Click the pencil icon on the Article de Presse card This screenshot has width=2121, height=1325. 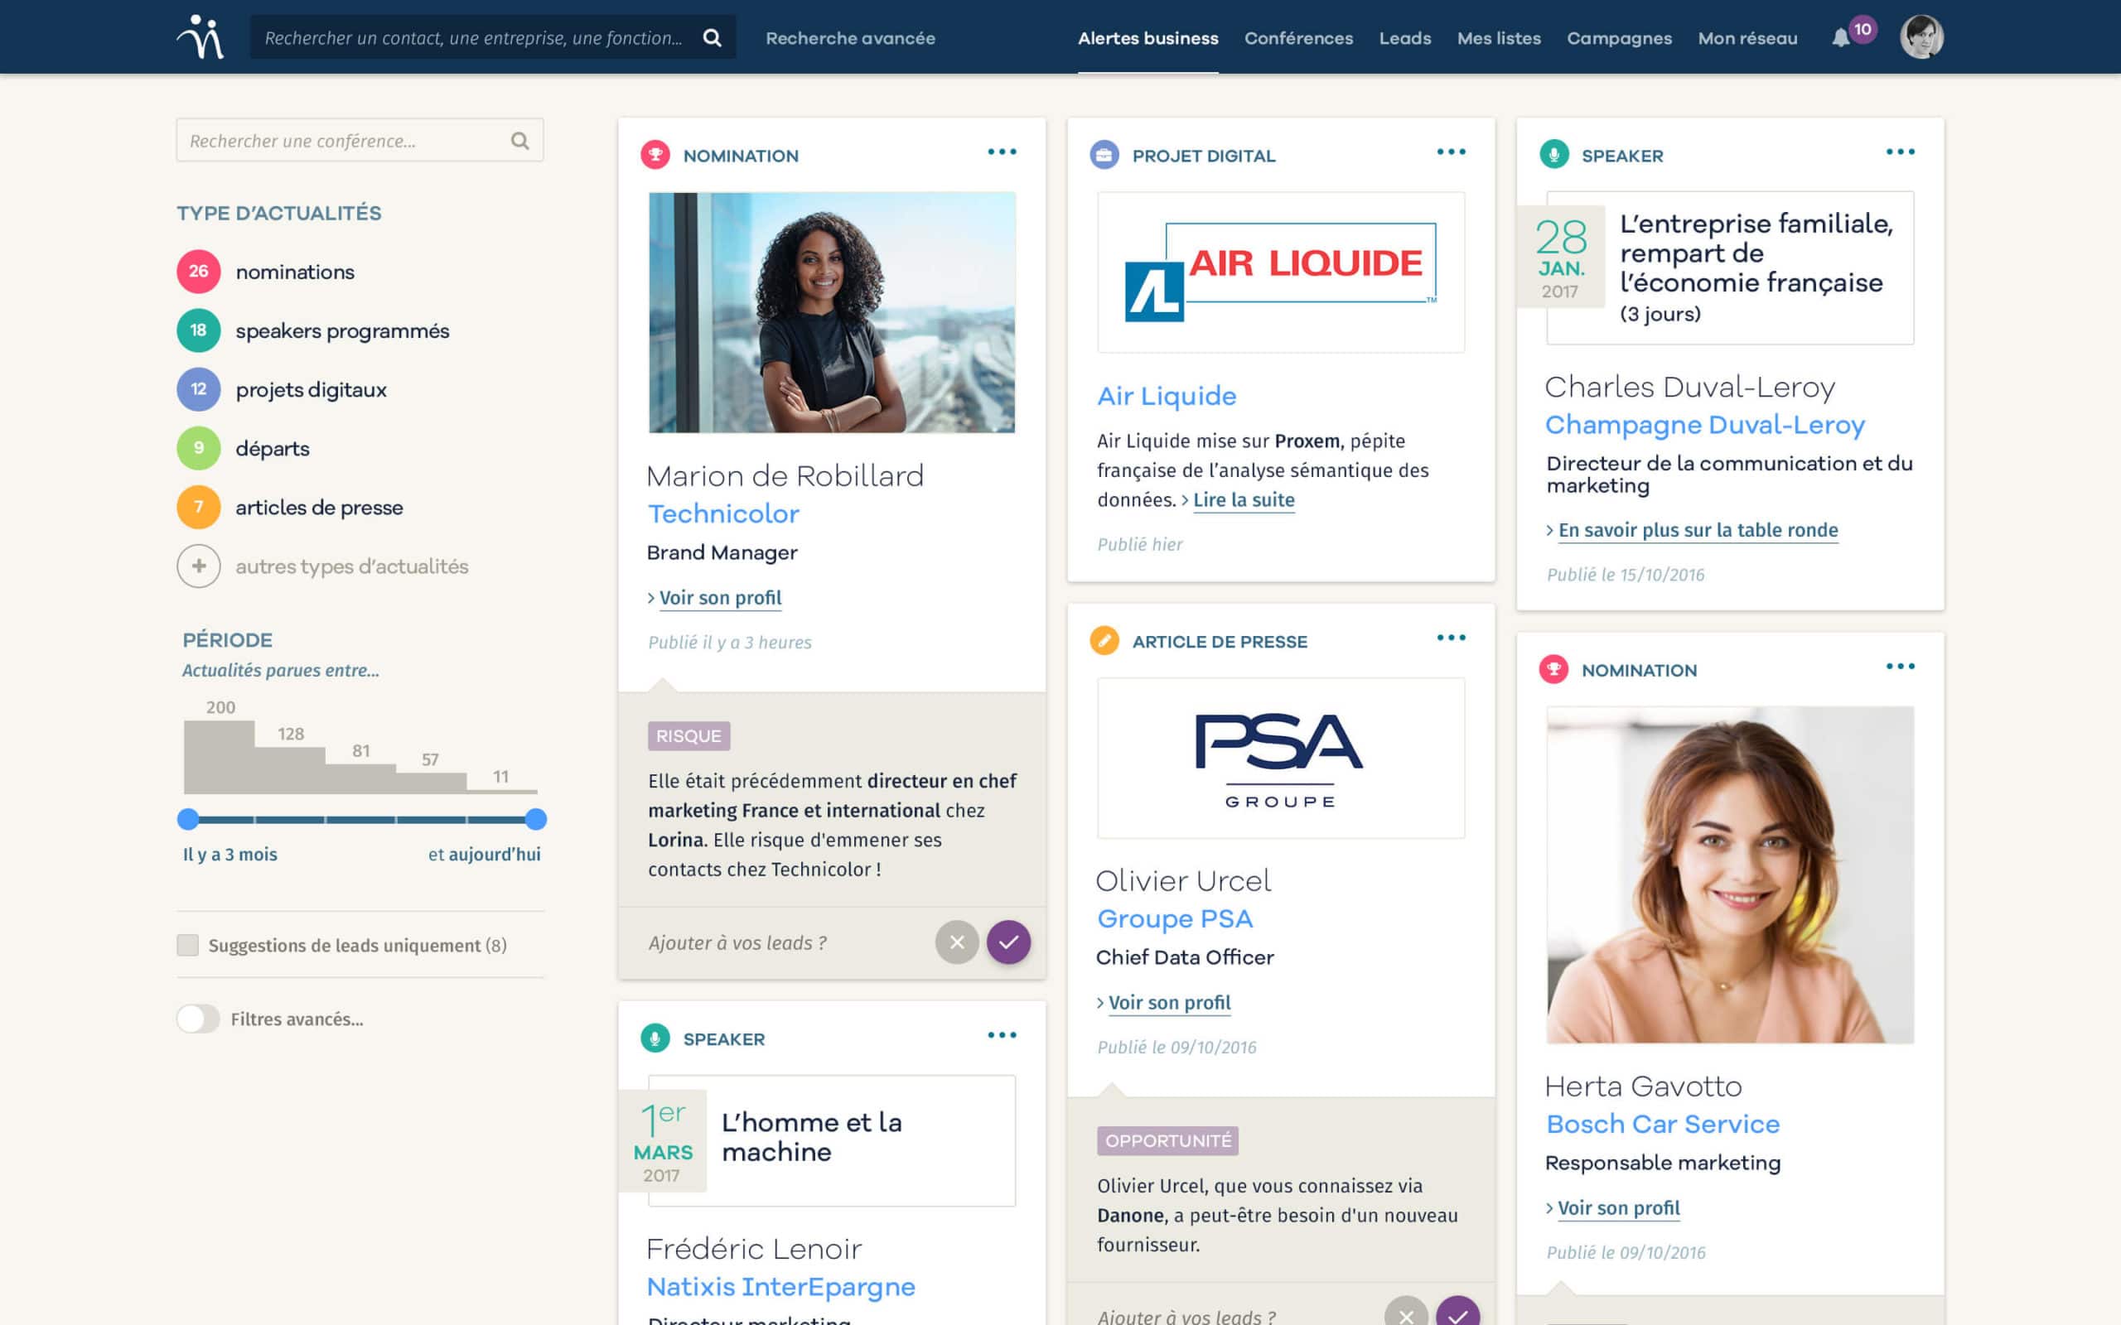pos(1104,641)
